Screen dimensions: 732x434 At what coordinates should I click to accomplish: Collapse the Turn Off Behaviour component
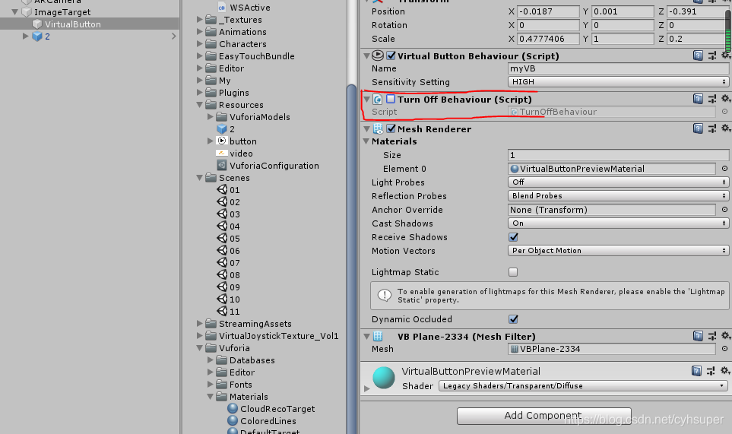(x=366, y=99)
